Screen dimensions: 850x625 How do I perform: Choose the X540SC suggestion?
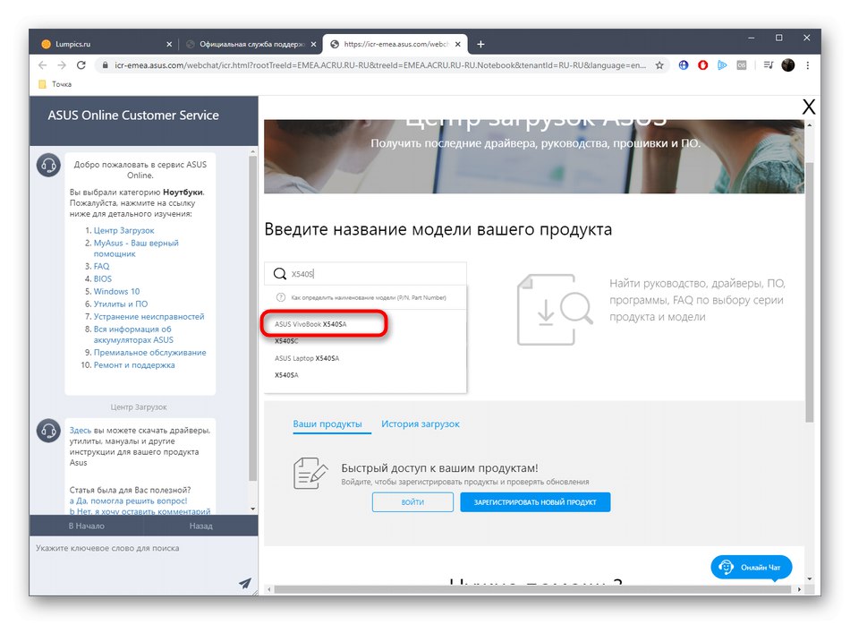tap(286, 341)
